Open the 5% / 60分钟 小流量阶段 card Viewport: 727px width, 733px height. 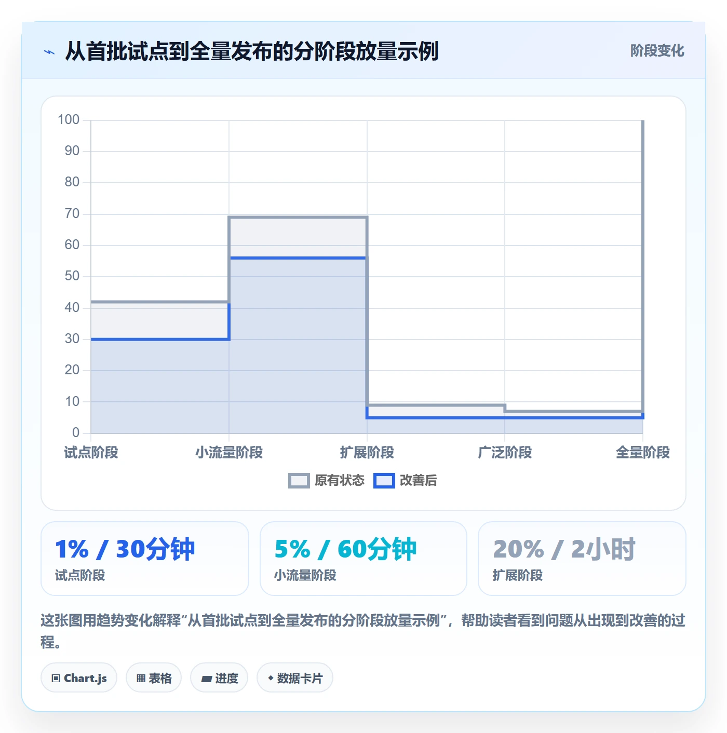[363, 559]
